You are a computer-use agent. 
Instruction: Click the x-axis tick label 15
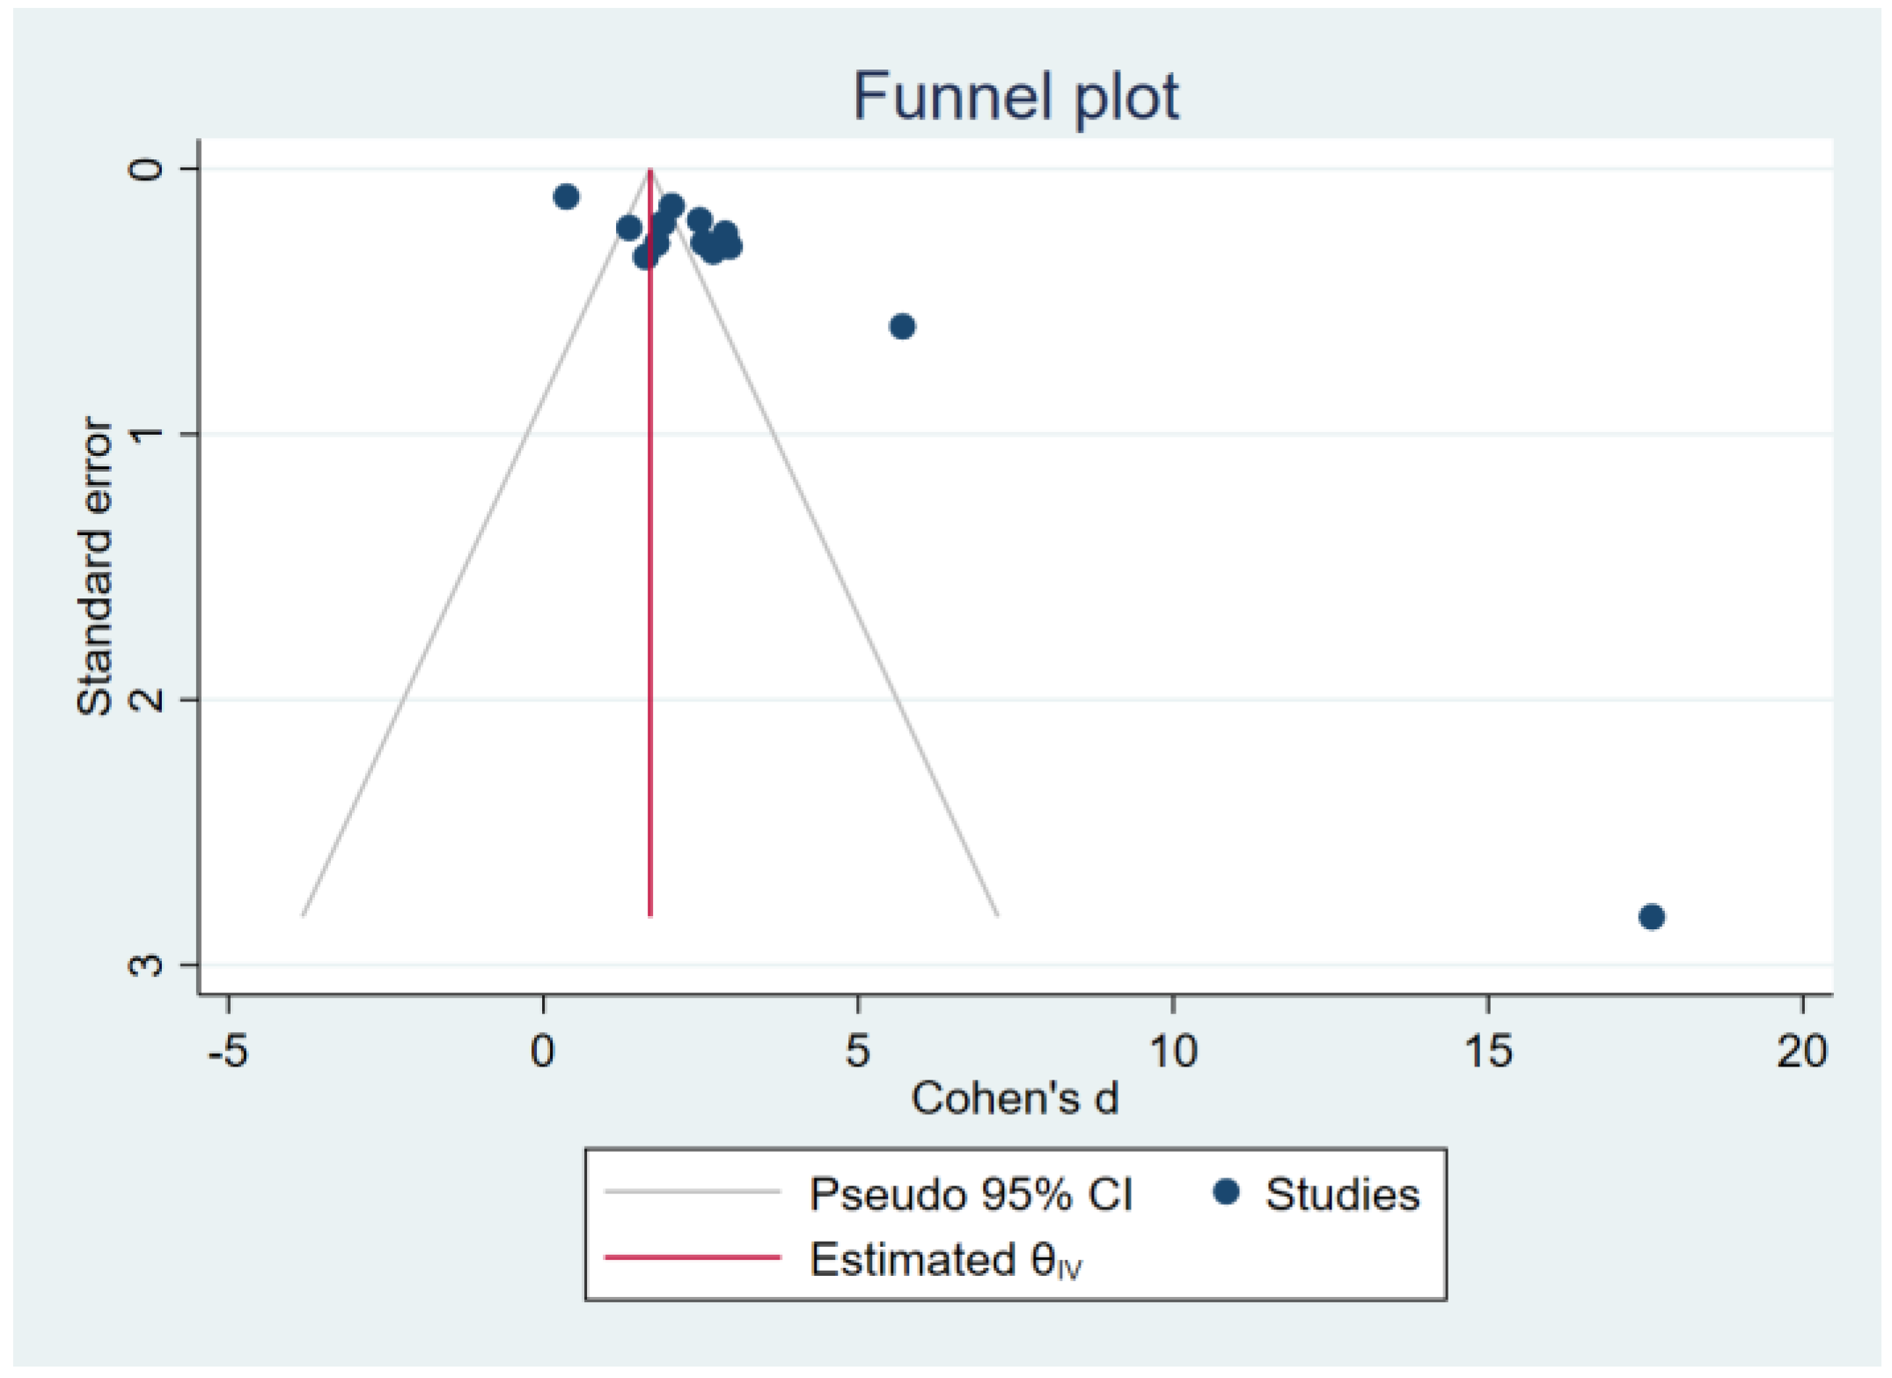pyautogui.click(x=1488, y=1051)
